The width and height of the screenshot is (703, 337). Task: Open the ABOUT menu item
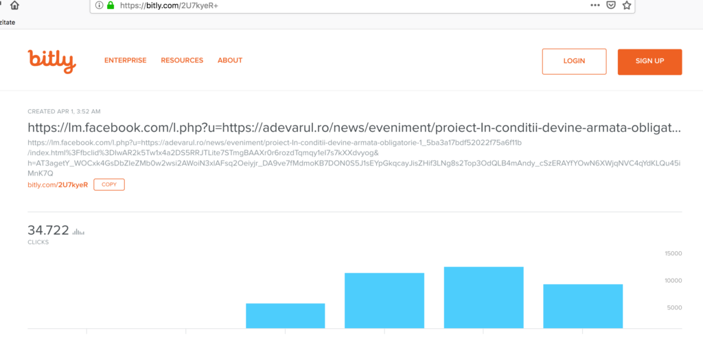[230, 60]
